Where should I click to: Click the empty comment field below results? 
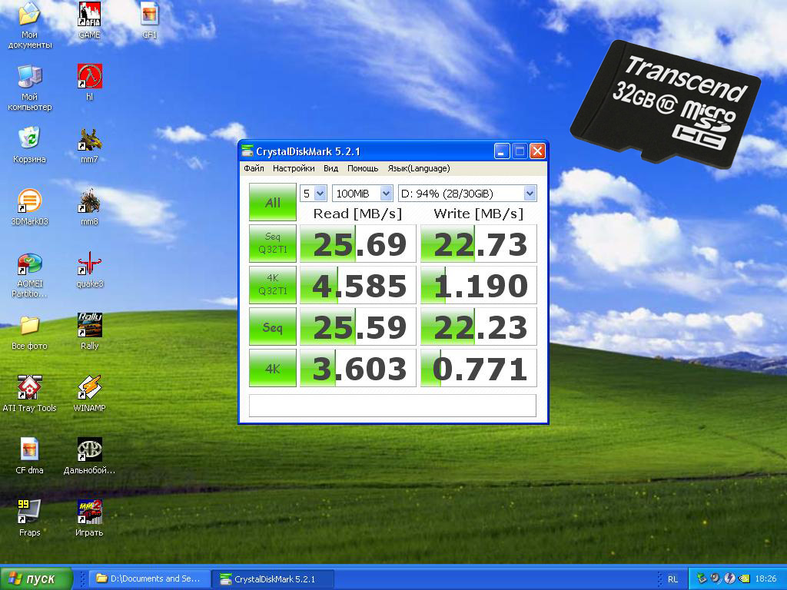click(393, 406)
